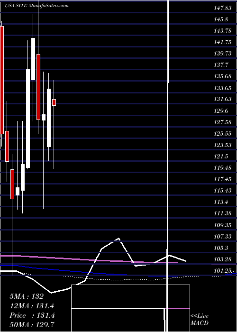Click the '5MA : 132' readout

click(27, 296)
